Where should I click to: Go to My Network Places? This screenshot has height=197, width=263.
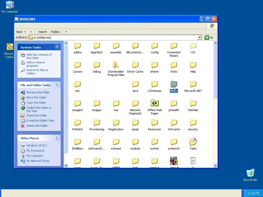(38, 161)
